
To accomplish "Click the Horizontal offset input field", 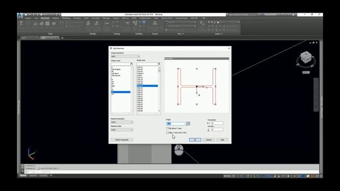I will 217,123.
